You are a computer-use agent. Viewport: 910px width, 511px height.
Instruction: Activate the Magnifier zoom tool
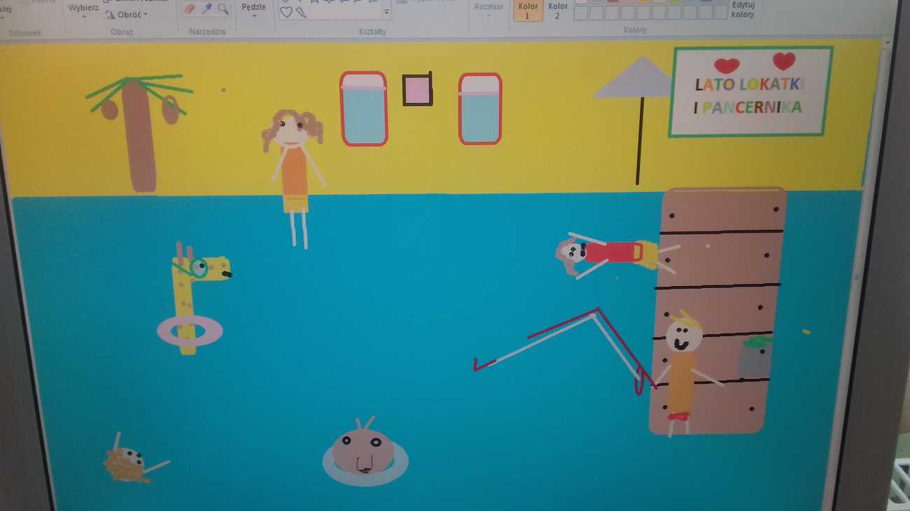pos(223,8)
